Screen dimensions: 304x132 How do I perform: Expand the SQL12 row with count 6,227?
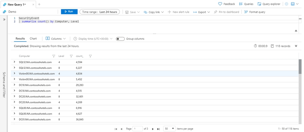point(14,68)
